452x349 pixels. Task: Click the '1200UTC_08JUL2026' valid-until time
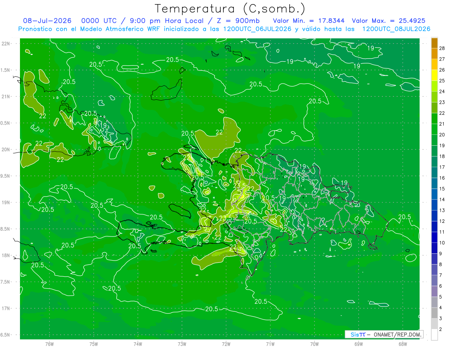tap(396, 29)
